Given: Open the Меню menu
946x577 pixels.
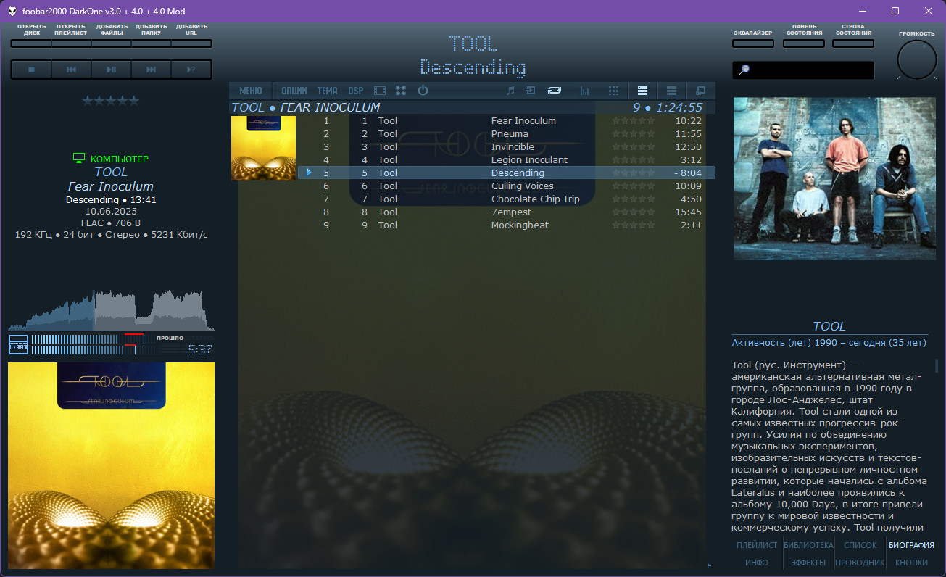Looking at the screenshot, I should (x=250, y=91).
